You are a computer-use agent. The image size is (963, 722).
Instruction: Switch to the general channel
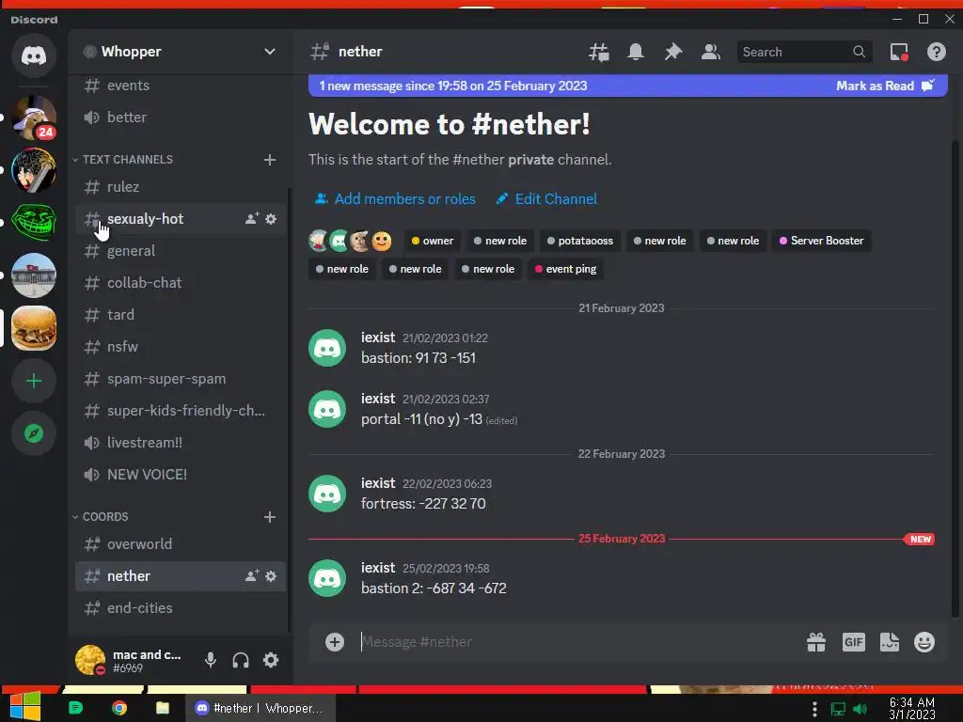click(x=181, y=251)
